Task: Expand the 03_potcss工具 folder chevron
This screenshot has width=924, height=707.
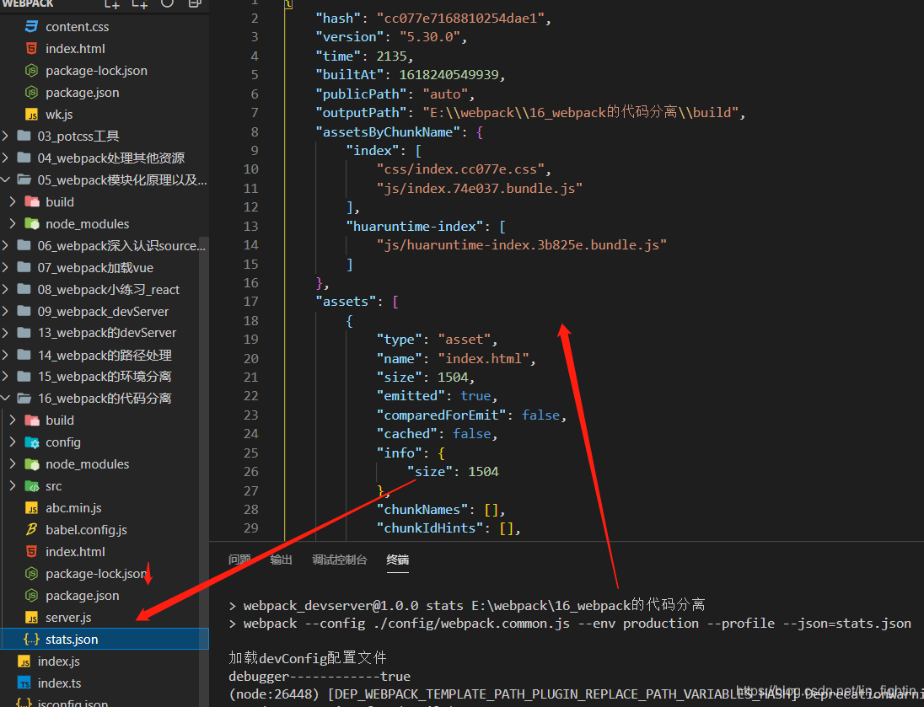Action: click(5, 137)
